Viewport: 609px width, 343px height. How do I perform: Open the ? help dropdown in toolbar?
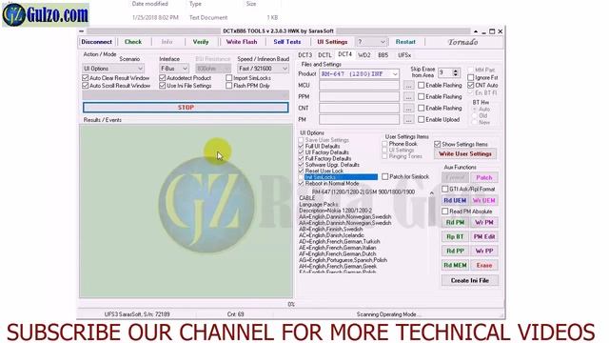click(371, 42)
